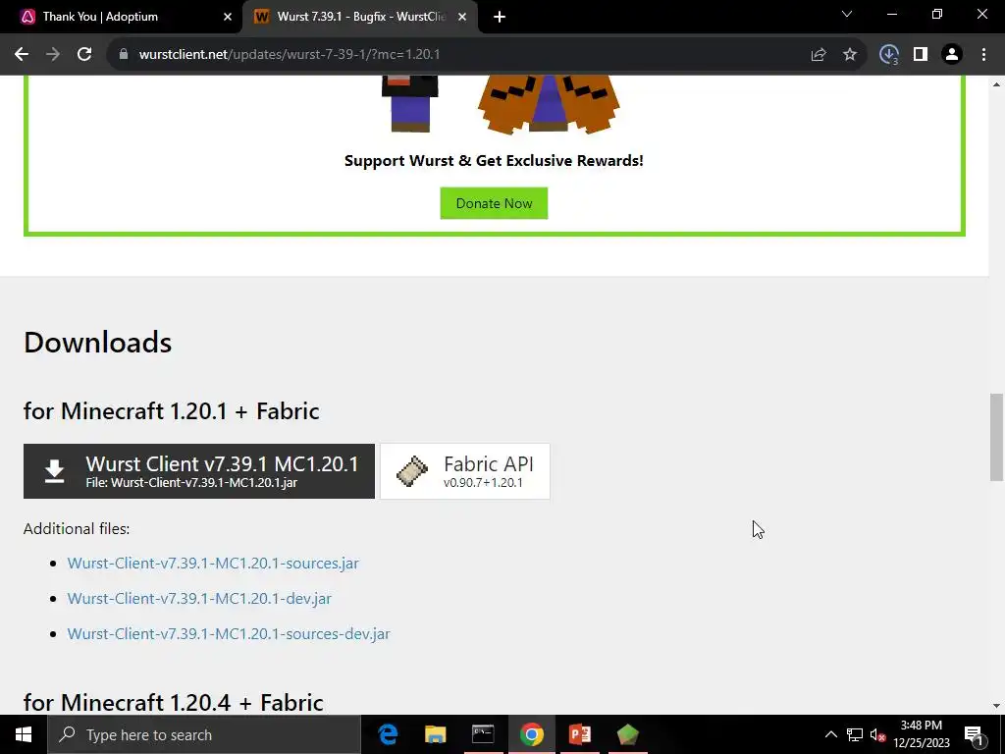The height and width of the screenshot is (754, 1005).
Task: Launch Microsoft Edge from the taskbar
Action: (x=387, y=734)
